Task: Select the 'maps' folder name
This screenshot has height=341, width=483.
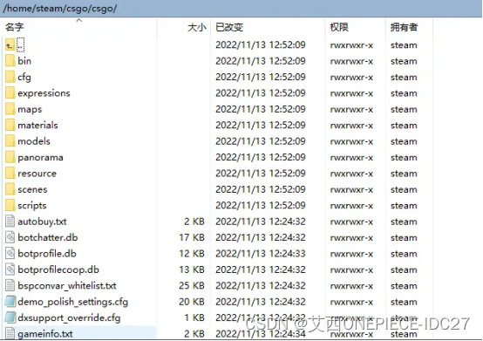Action: pyautogui.click(x=30, y=109)
